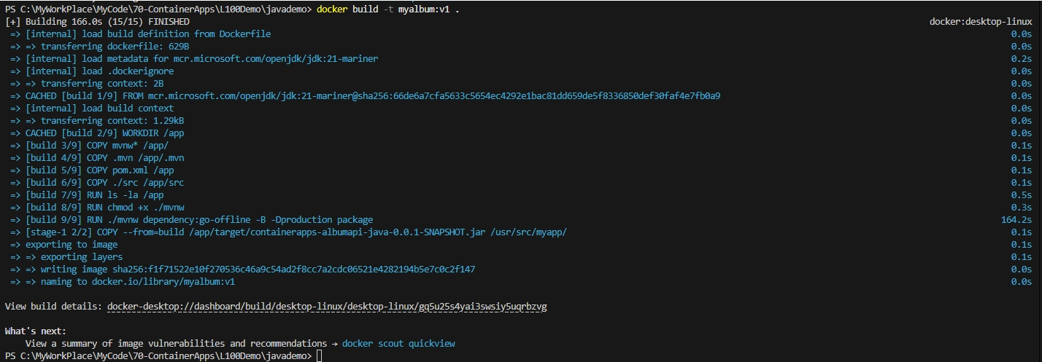Click the 'exporting layers' output line

81,257
